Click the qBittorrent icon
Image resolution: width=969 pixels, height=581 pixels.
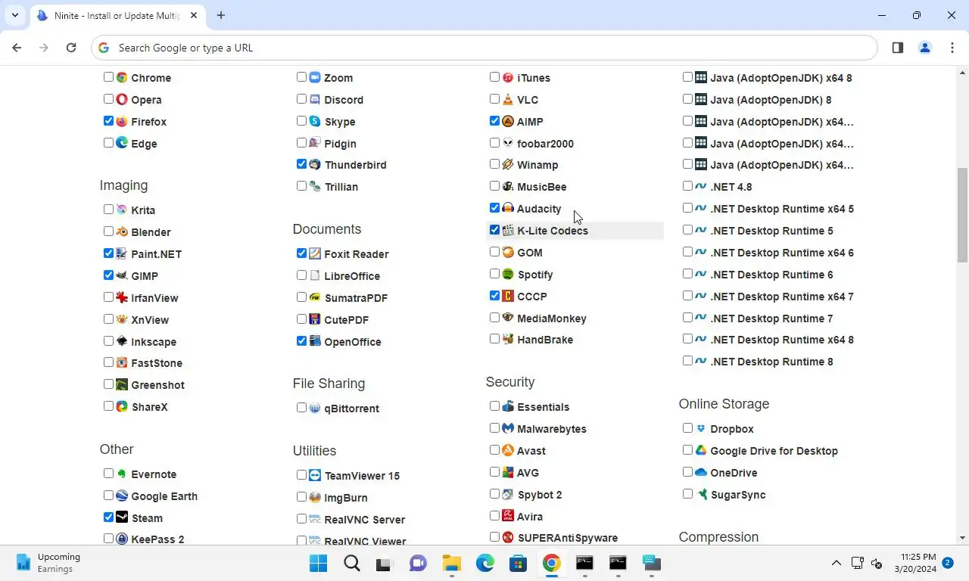(x=315, y=408)
